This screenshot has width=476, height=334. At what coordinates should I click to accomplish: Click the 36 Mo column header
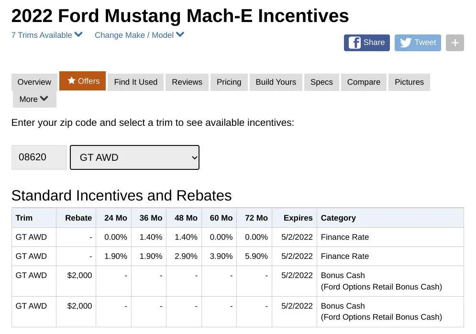click(149, 218)
